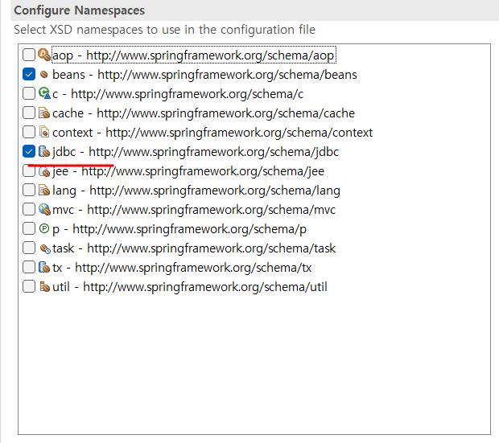
Task: Enable the aop namespace checkbox
Action: (29, 55)
